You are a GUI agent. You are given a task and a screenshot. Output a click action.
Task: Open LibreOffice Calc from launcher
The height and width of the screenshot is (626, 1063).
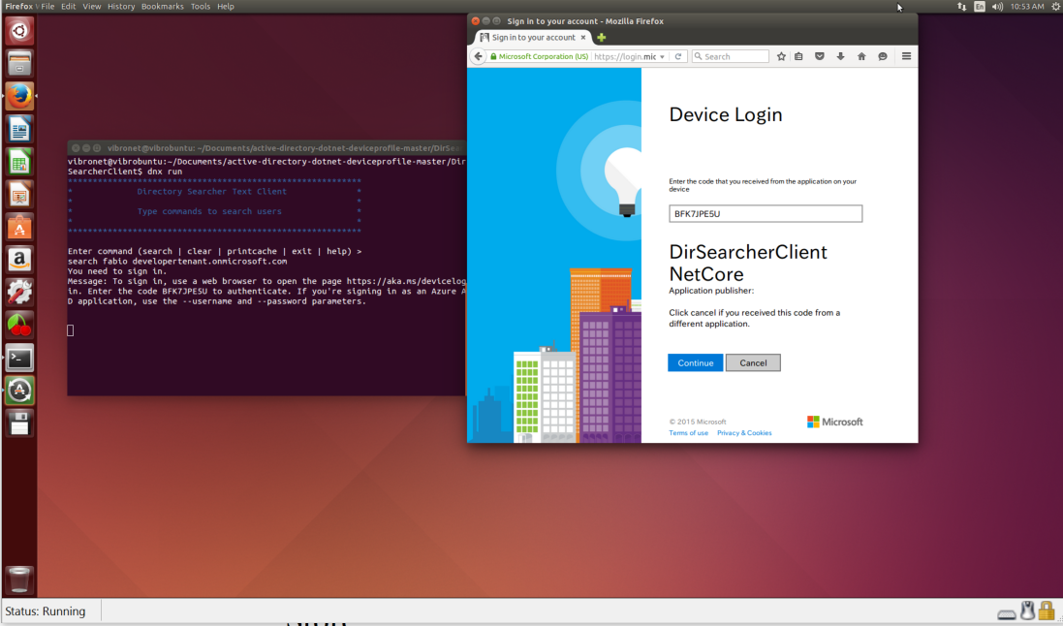(19, 162)
